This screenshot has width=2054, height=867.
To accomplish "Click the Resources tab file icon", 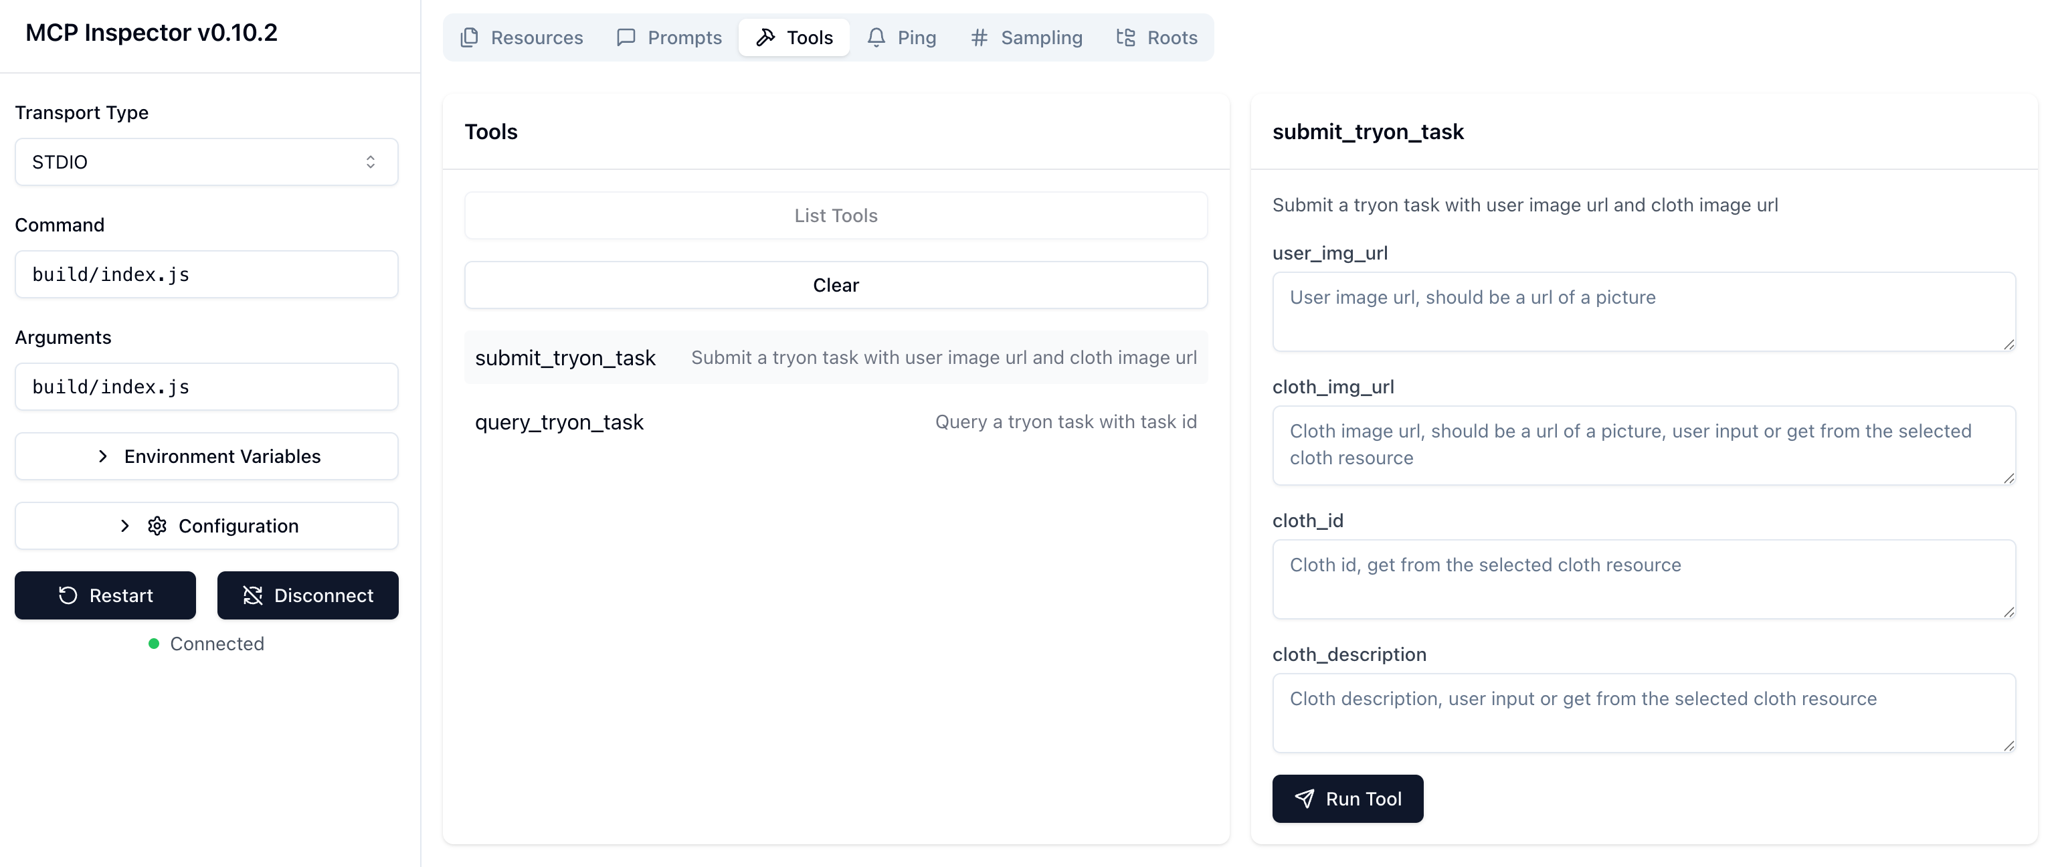I will click(x=470, y=37).
